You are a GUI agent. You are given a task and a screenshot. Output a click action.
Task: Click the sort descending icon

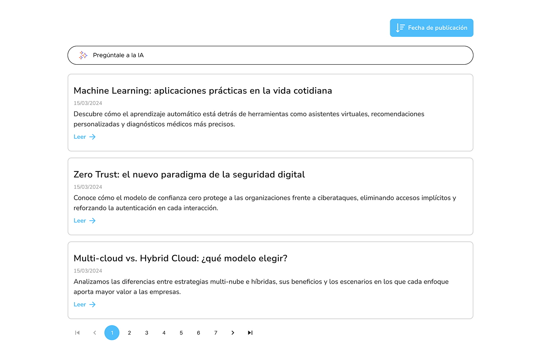400,28
